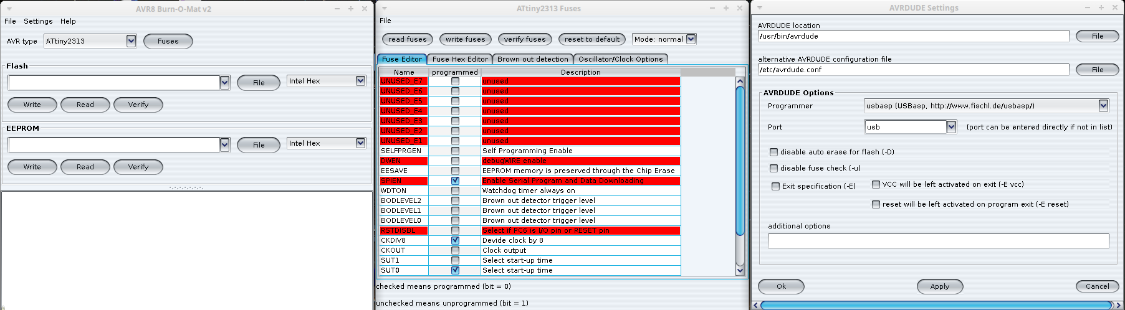
Task: Expand the EEPROM file path dropdown
Action: (x=225, y=144)
